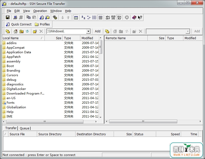Screen dimensions: 205x159
Task: Toggle the transfer view pane icon
Action: click(76, 17)
